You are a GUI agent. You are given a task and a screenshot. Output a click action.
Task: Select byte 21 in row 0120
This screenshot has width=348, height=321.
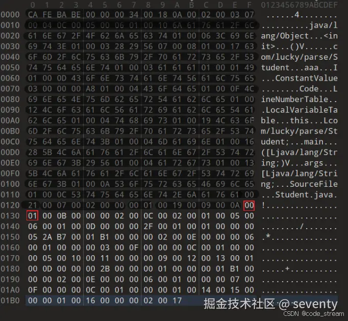(x=33, y=205)
